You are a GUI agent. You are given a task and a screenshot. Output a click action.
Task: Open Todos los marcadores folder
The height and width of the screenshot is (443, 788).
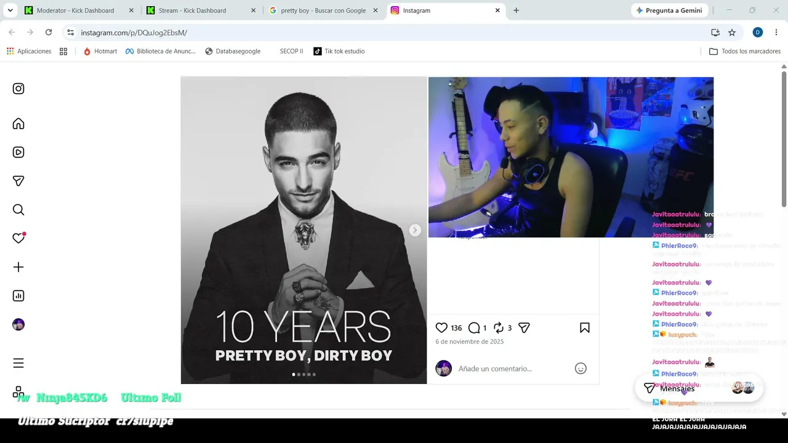point(745,51)
